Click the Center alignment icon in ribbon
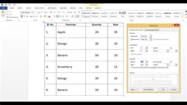Screen dimensions: 187x105 click(57, 16)
